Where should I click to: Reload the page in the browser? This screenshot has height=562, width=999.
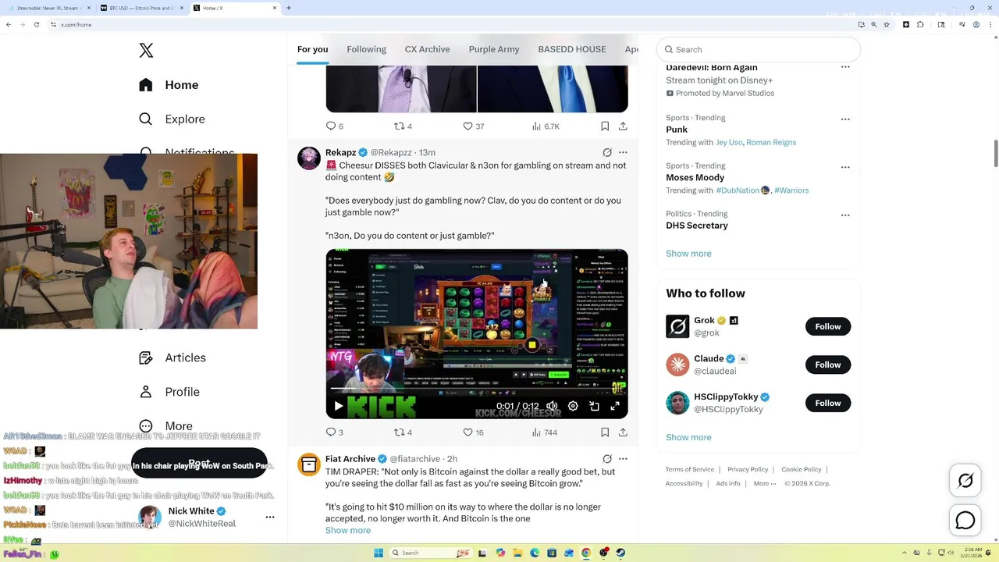(36, 24)
